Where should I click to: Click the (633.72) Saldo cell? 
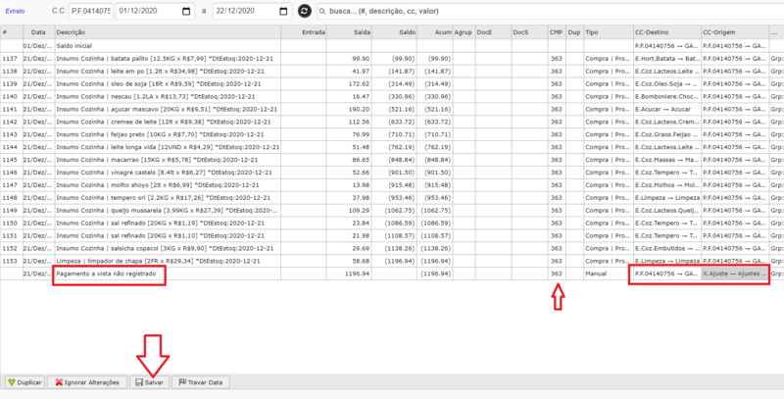point(395,122)
